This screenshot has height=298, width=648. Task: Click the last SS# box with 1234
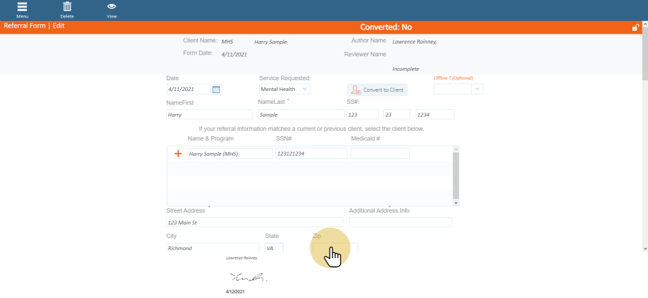coord(435,115)
